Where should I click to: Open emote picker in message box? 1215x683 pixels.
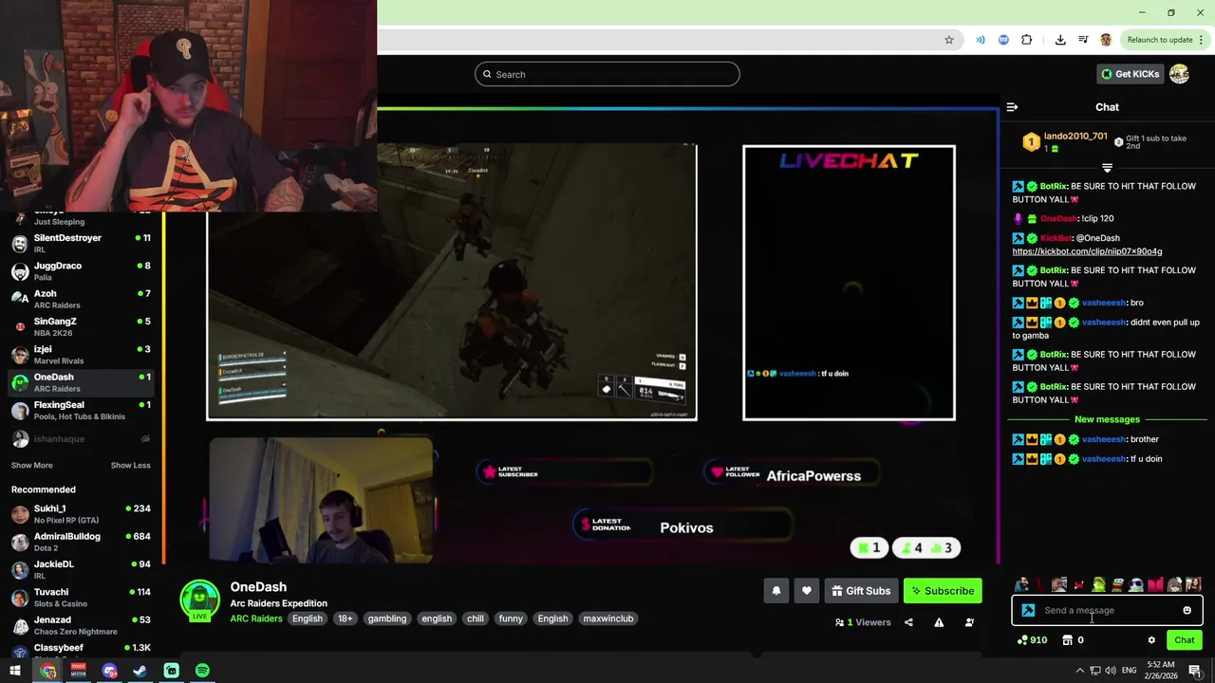(1187, 611)
